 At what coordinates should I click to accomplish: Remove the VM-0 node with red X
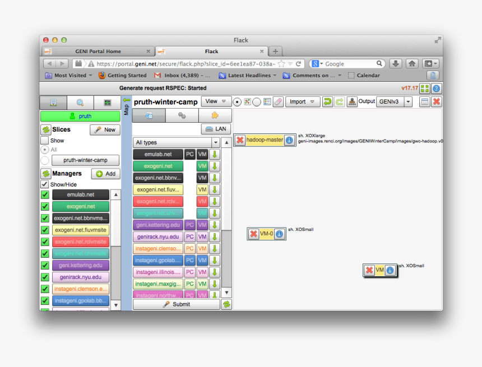(253, 234)
